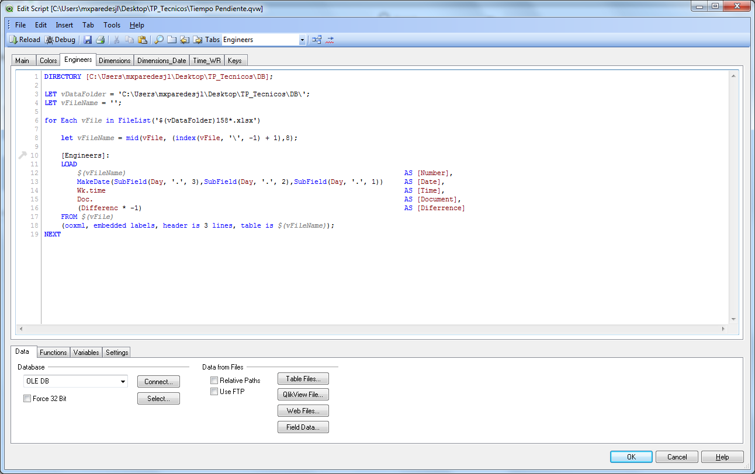The width and height of the screenshot is (755, 474).
Task: Show the Variables bottom tab
Action: (x=86, y=352)
